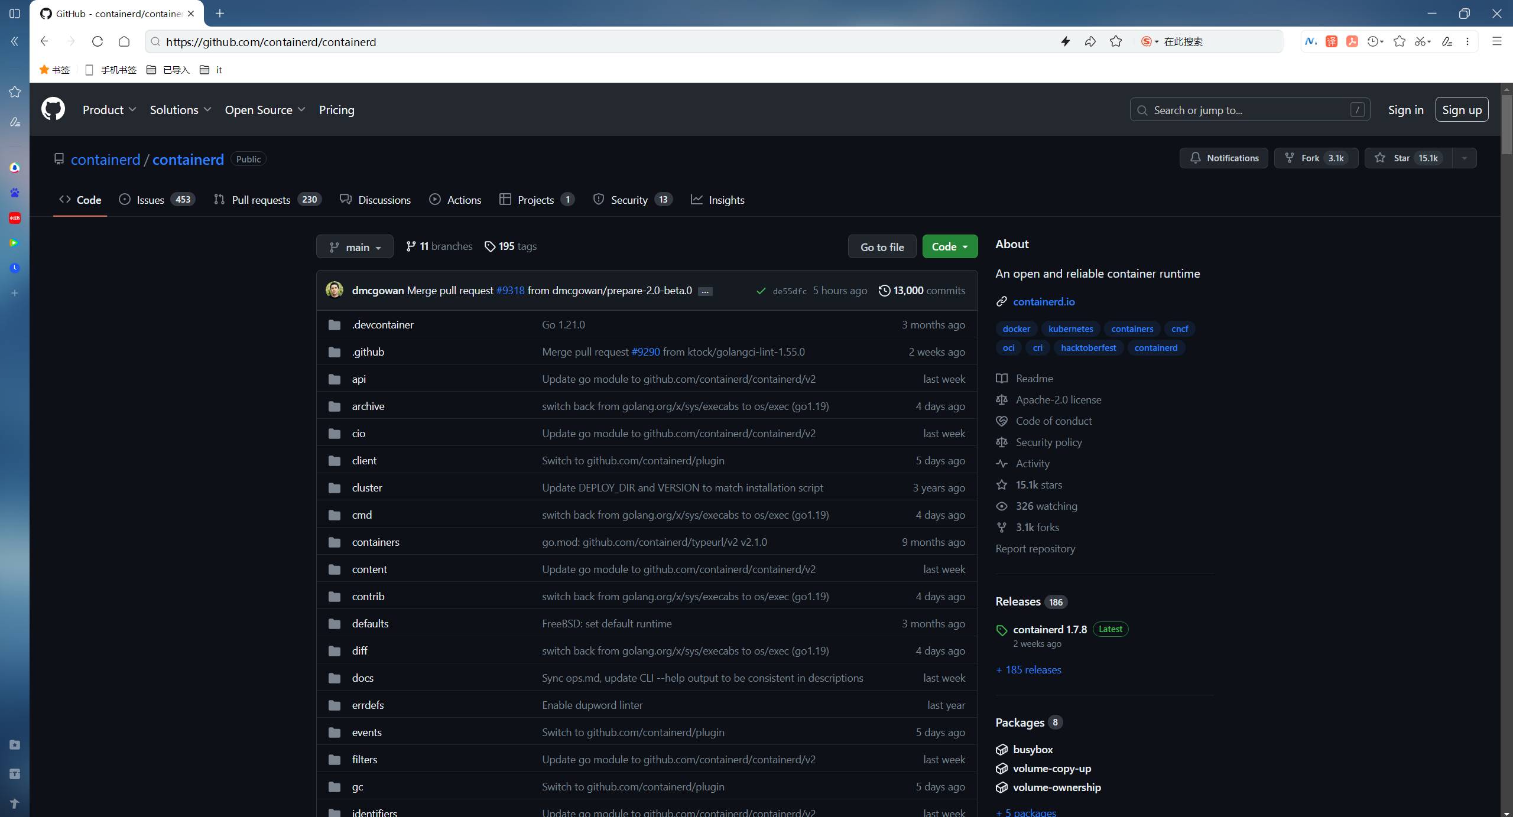Click the Go to file button
This screenshot has height=817, width=1513.
click(x=882, y=246)
